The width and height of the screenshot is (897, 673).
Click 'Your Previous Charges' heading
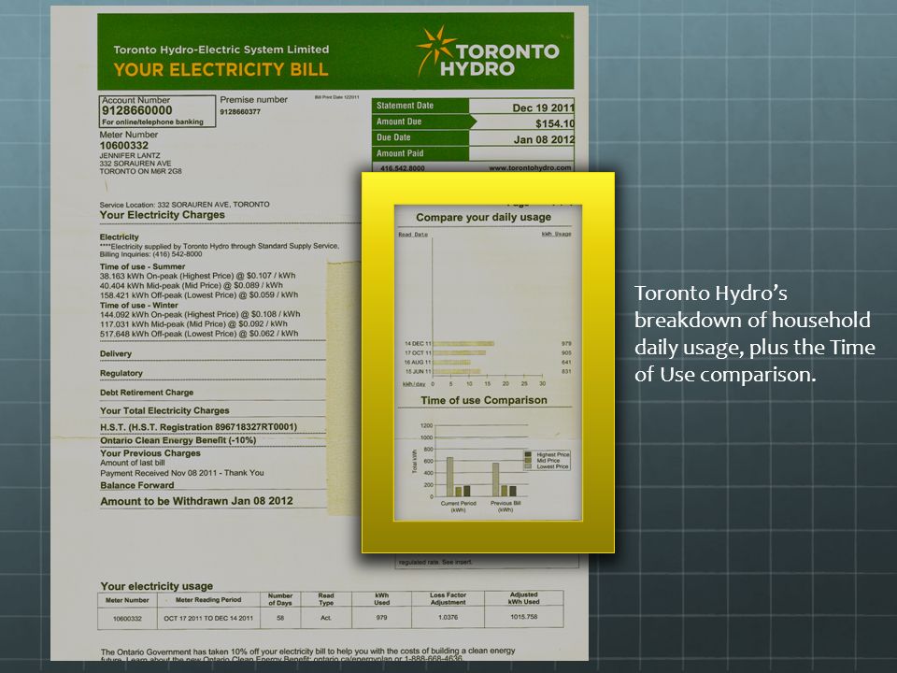[x=150, y=453]
